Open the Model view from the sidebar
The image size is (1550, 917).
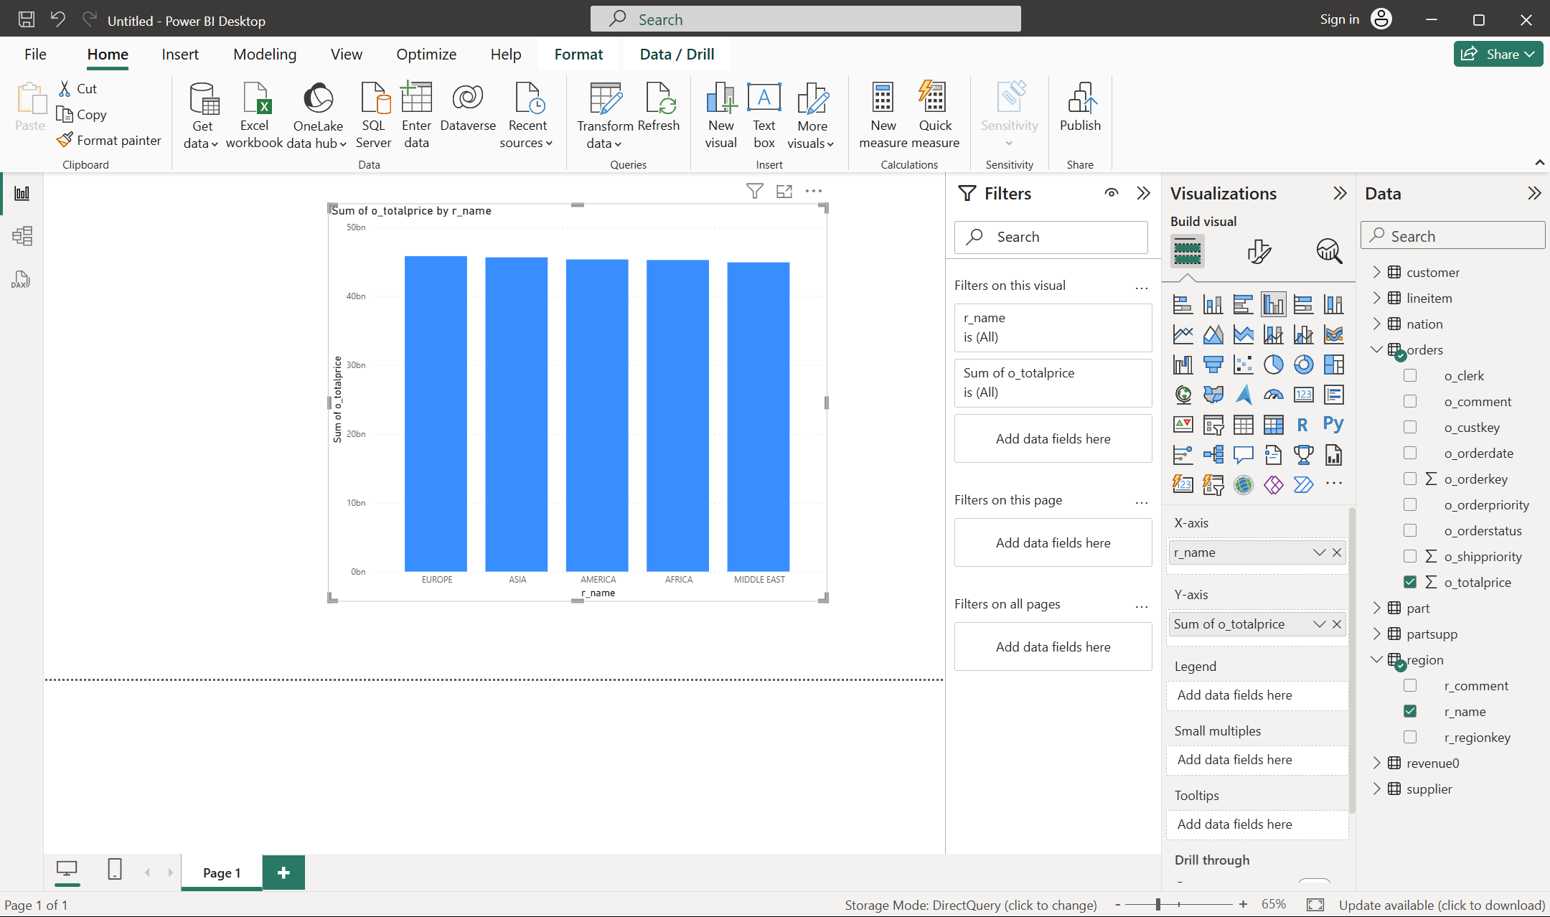[x=22, y=236]
